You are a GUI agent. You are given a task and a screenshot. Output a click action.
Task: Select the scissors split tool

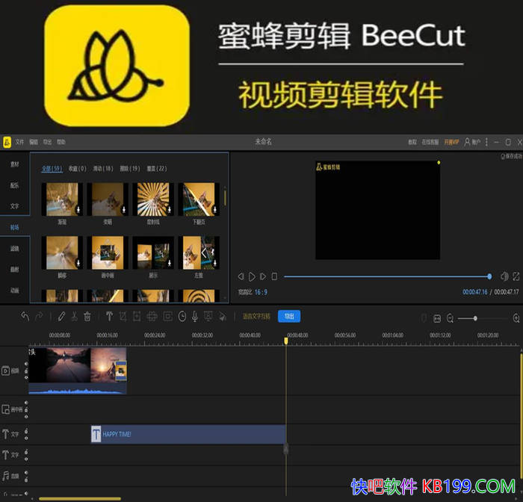point(74,317)
